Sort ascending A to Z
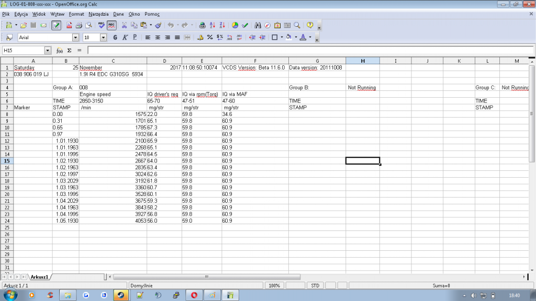The height and width of the screenshot is (301, 536). click(x=213, y=25)
